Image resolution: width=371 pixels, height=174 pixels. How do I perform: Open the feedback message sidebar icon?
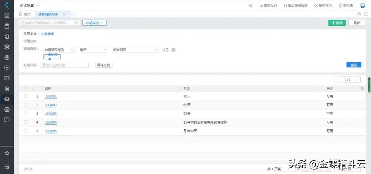(x=7, y=120)
